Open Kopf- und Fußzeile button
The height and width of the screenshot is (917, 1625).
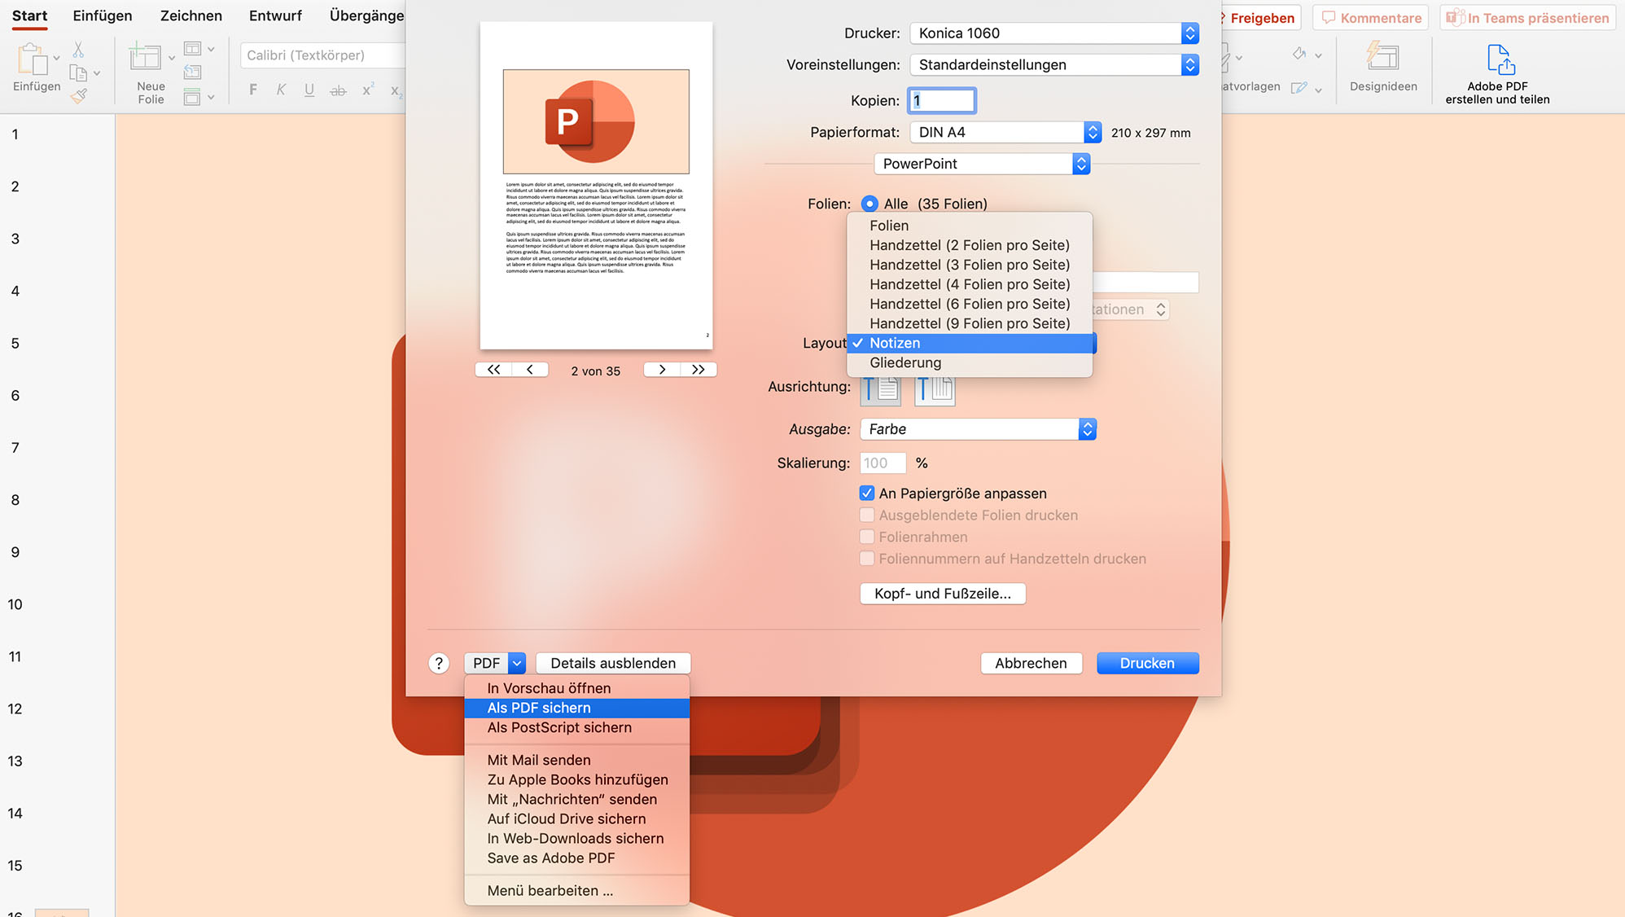[x=943, y=594]
